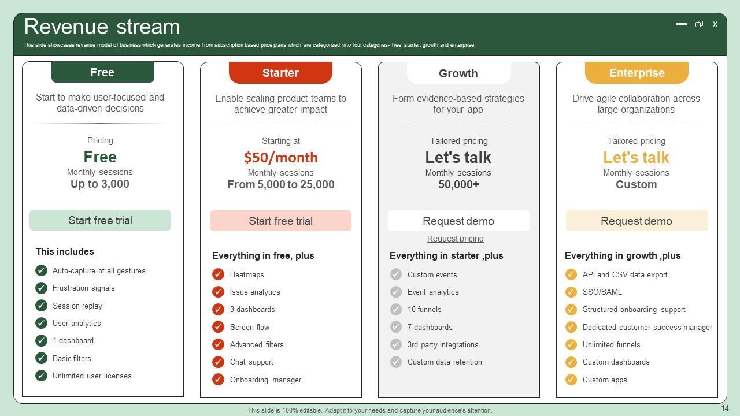Click the check mark next to Screen flow
The image size is (740, 416).
pyautogui.click(x=218, y=327)
